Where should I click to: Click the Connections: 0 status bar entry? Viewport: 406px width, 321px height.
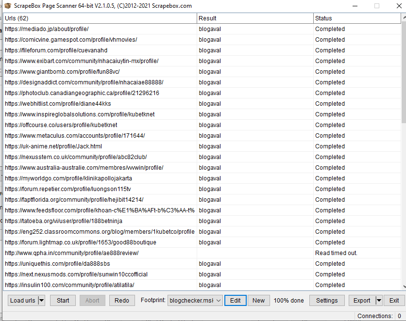point(379,316)
